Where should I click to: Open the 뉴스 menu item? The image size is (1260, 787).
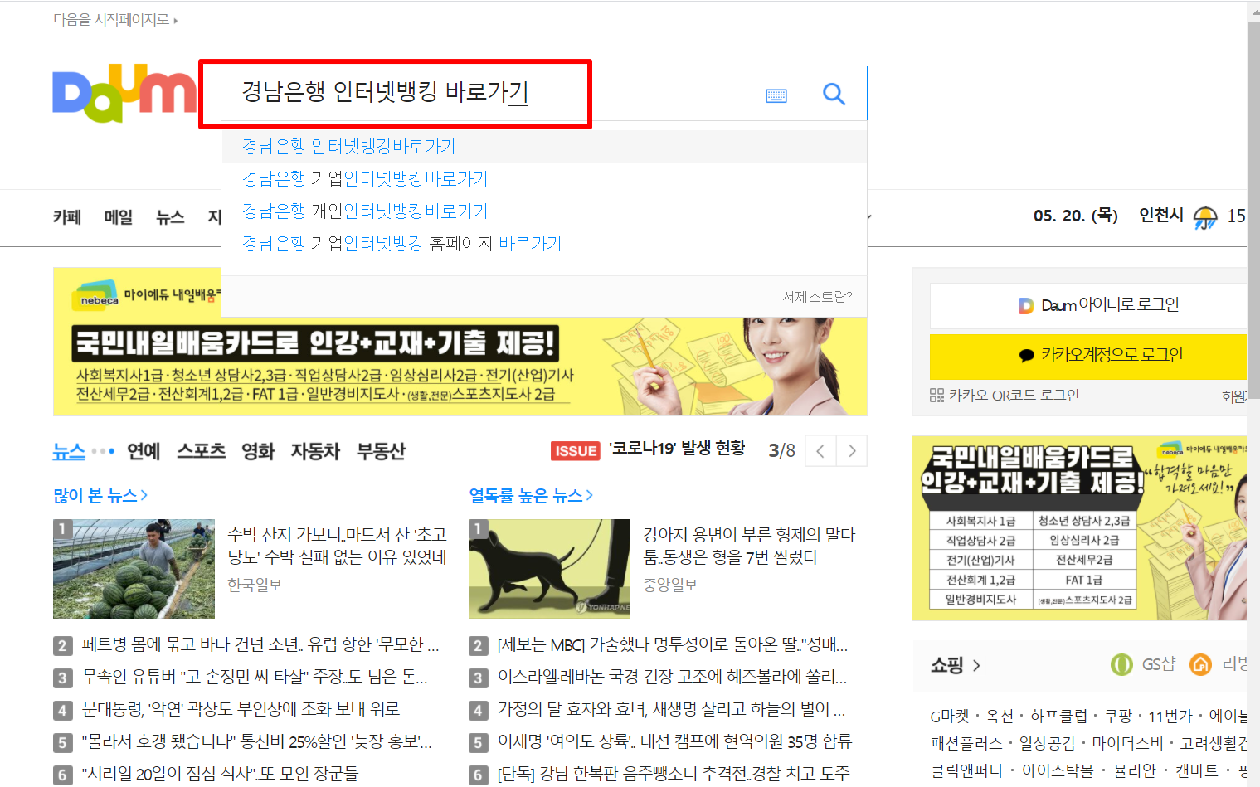tap(170, 217)
